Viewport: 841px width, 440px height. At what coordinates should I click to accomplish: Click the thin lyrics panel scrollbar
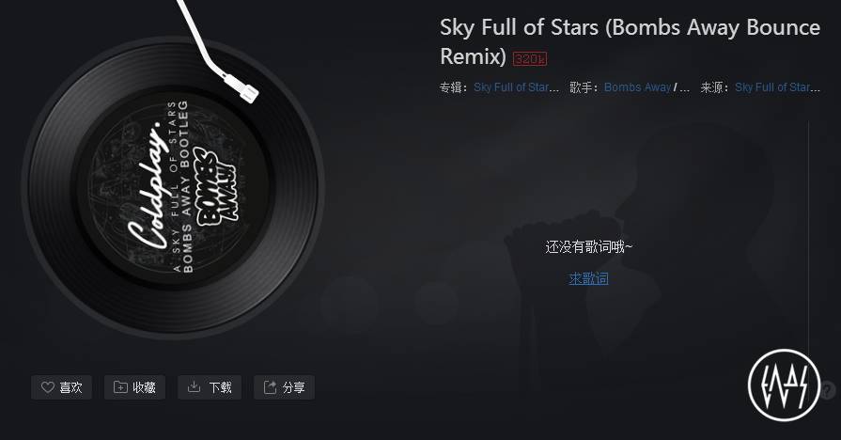[809, 236]
